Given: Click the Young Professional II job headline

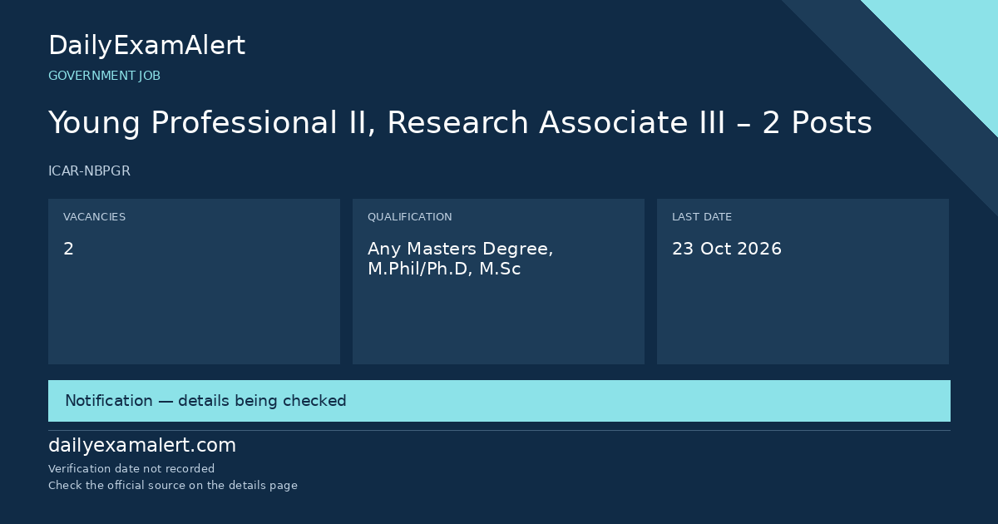Looking at the screenshot, I should 460,123.
